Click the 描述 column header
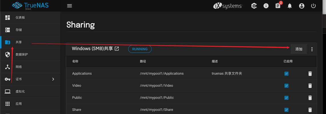 coord(215,61)
